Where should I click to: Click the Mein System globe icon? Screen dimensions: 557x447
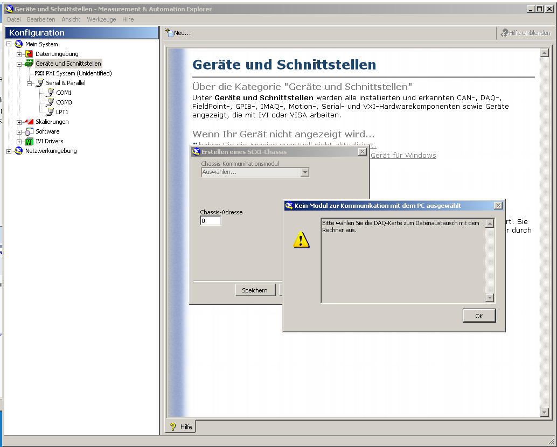pos(19,44)
